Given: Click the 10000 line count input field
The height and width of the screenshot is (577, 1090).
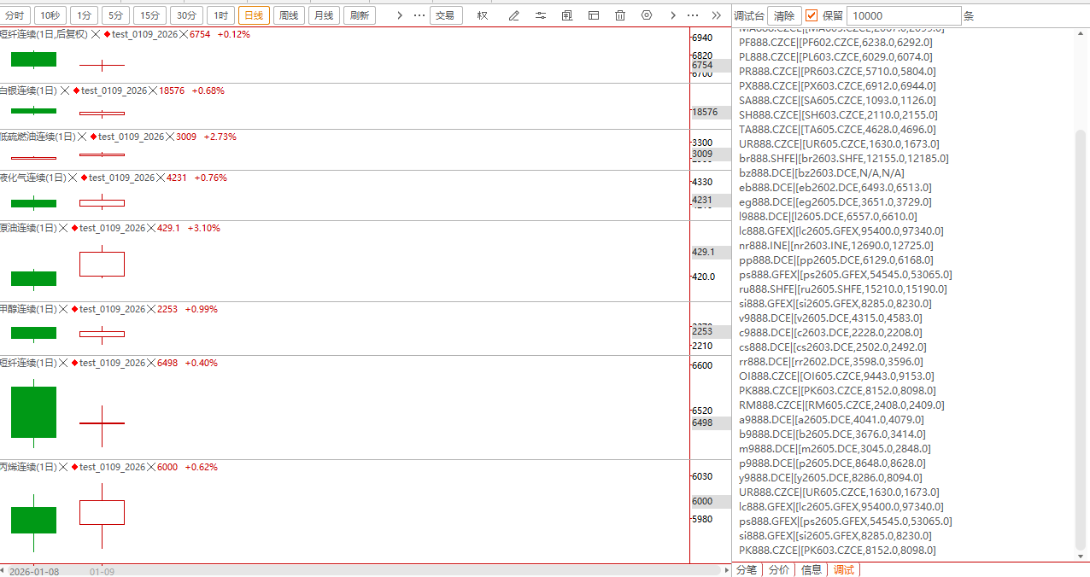Looking at the screenshot, I should click(x=904, y=15).
